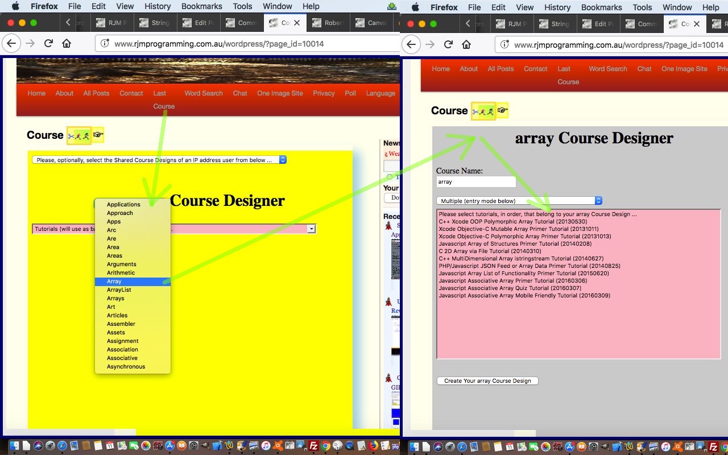Open One Image Site link in right window
The height and width of the screenshot is (455, 728).
click(x=684, y=69)
